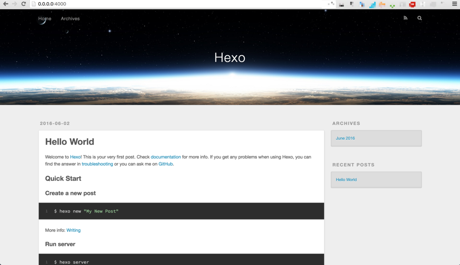Image resolution: width=460 pixels, height=265 pixels.
Task: Click the browser back arrow
Action: [6, 4]
